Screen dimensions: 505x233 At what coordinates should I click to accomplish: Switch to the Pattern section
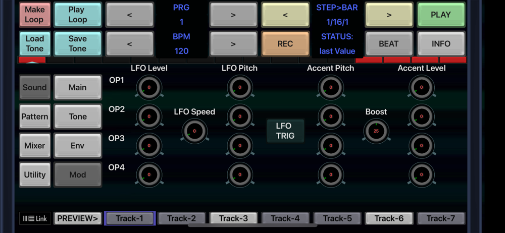click(35, 116)
